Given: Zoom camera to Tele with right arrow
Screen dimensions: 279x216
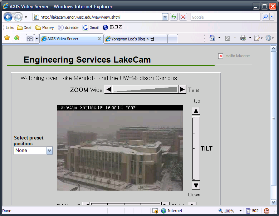Looking at the screenshot, I should pos(182,89).
